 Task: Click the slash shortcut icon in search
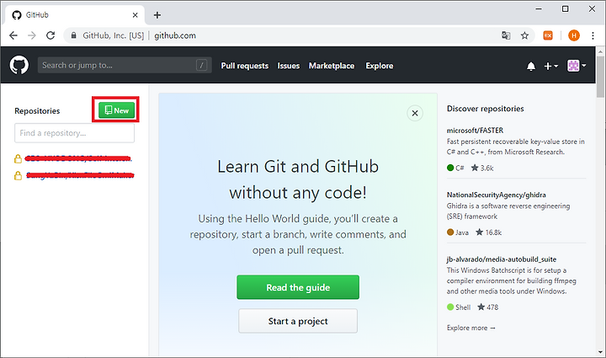(201, 65)
